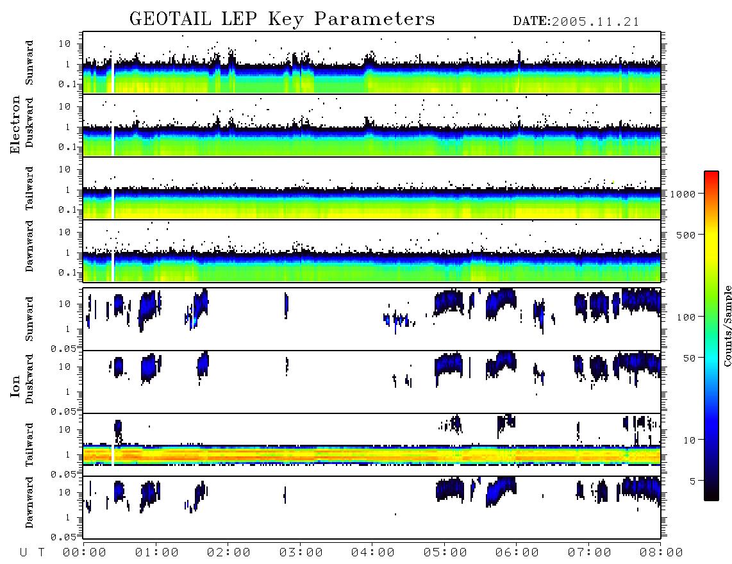Click the Tailward label of the Electron group
Image resolution: width=732 pixels, height=564 pixels.
(x=29, y=188)
